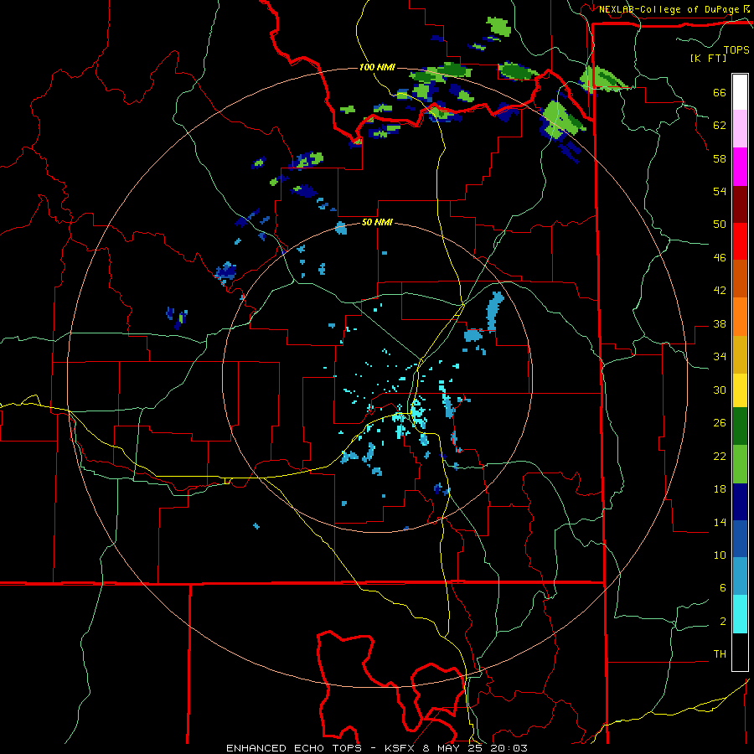Click legend value '42'
This screenshot has width=754, height=754.
click(720, 291)
